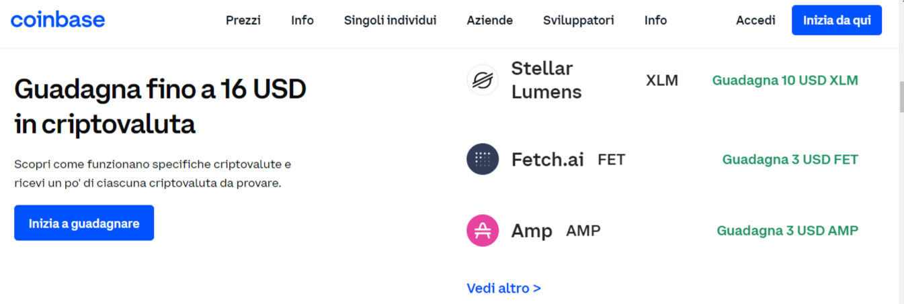Click the Fetch.ai name text

coord(547,160)
